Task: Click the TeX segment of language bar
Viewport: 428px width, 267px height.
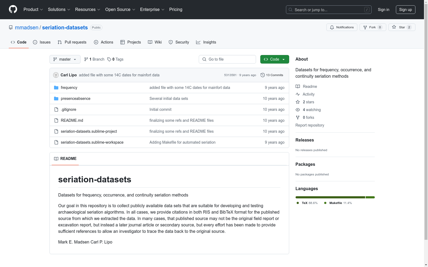Action: pos(330,197)
